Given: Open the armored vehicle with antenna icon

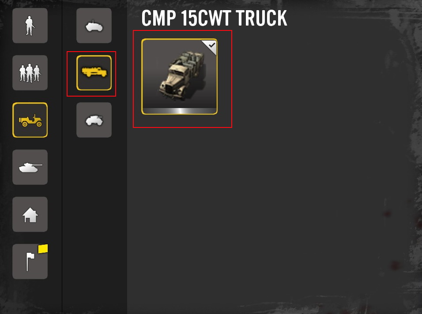Looking at the screenshot, I should [94, 26].
